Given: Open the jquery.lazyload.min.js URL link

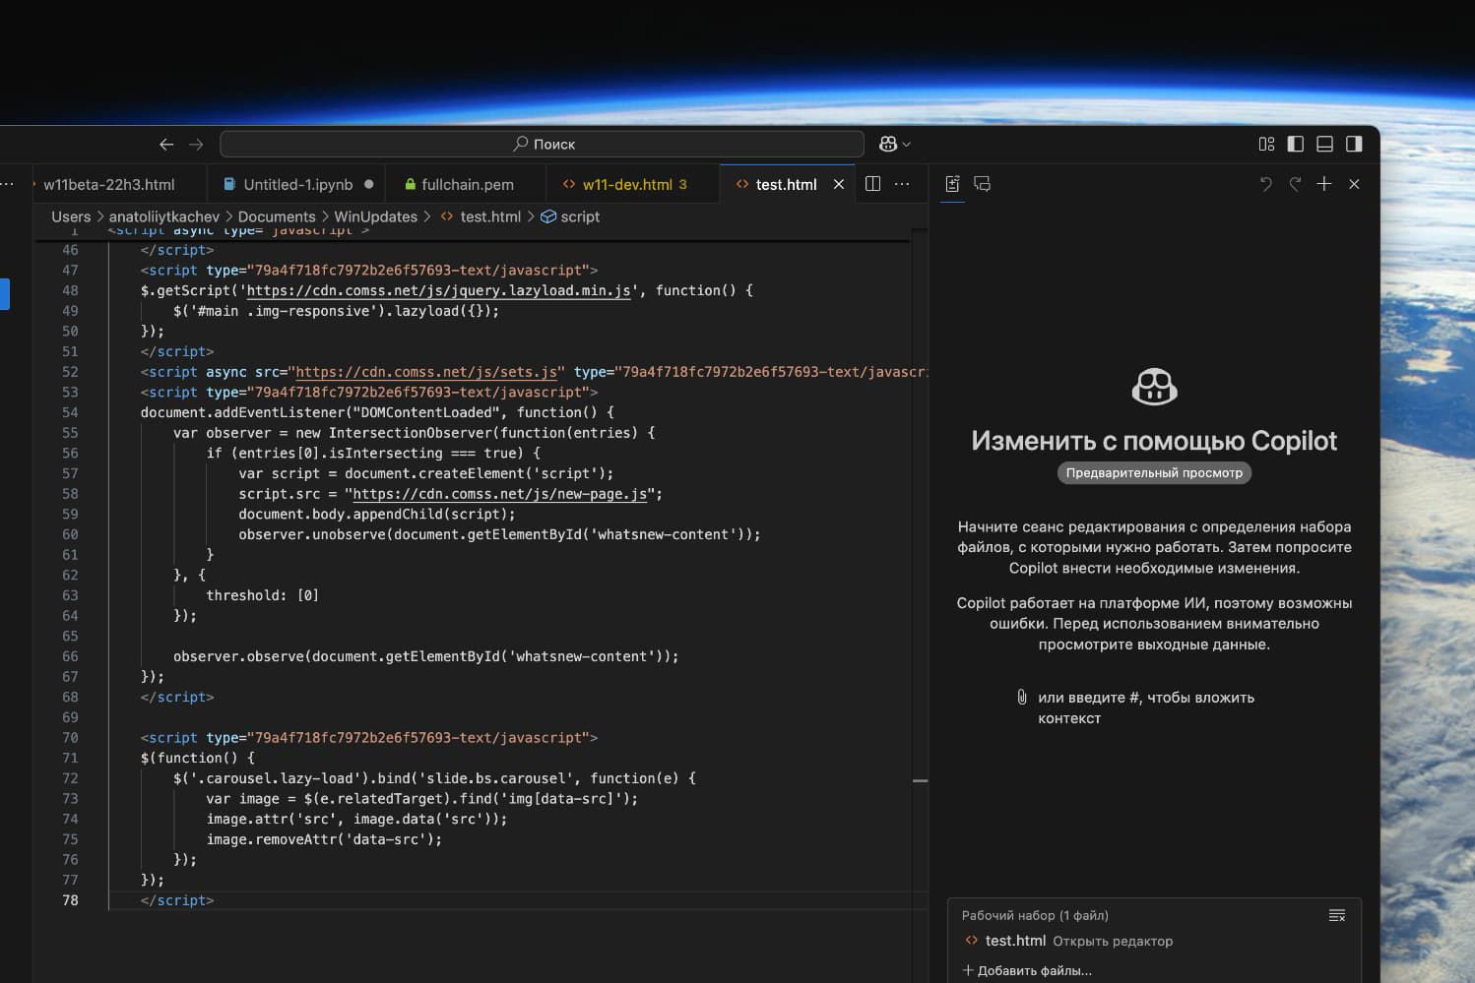Looking at the screenshot, I should click(439, 290).
